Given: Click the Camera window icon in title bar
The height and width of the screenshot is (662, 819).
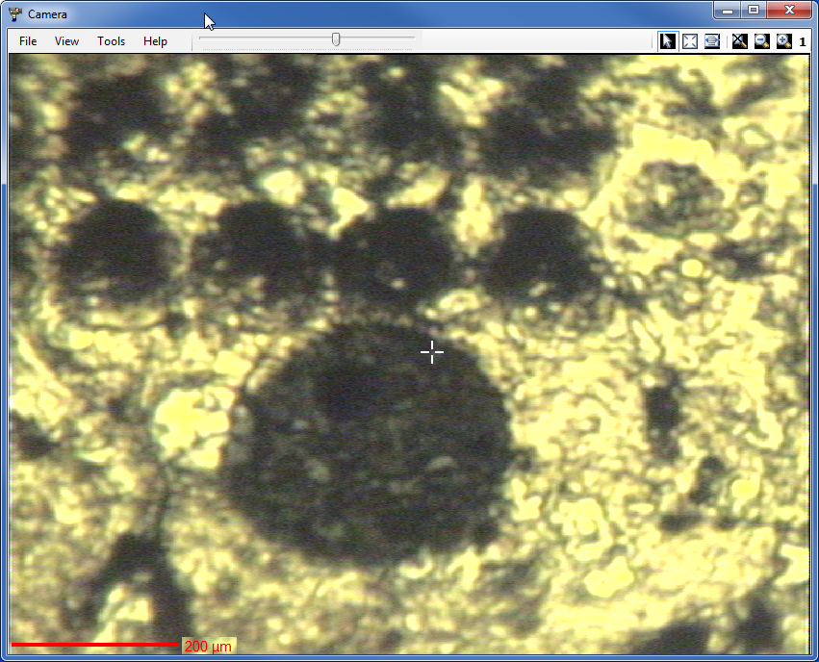Looking at the screenshot, I should 15,14.
